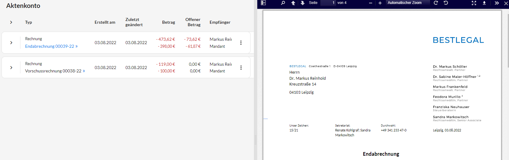Viewport: 509px width, 160px height.
Task: Select the open amount - 73,62 €
Action: pyautogui.click(x=192, y=39)
